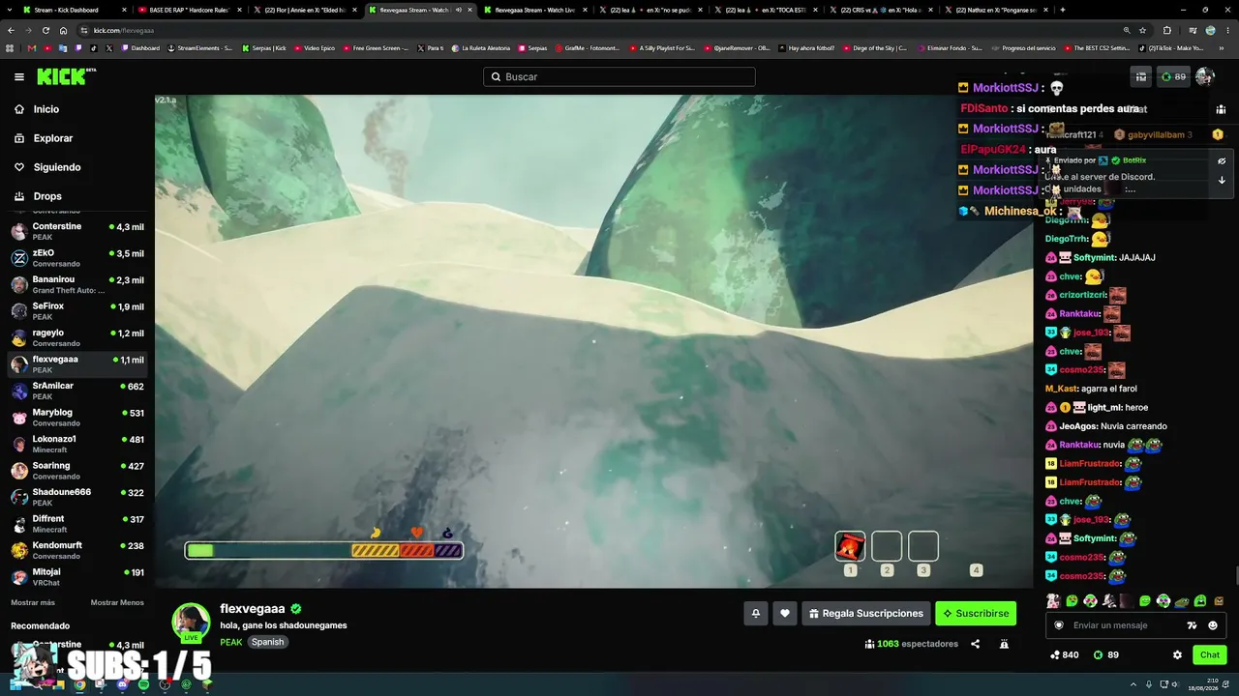
Task: Click the KICKs 89 balance in top bar
Action: pos(1173,76)
